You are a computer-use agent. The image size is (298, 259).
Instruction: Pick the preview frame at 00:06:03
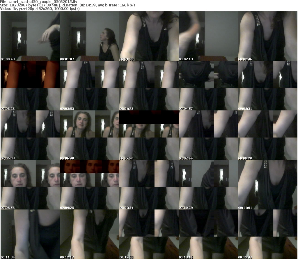[x=30, y=135]
